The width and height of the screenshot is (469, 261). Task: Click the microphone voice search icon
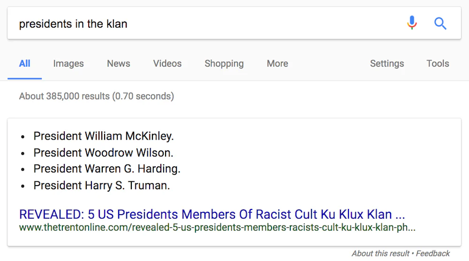click(412, 23)
